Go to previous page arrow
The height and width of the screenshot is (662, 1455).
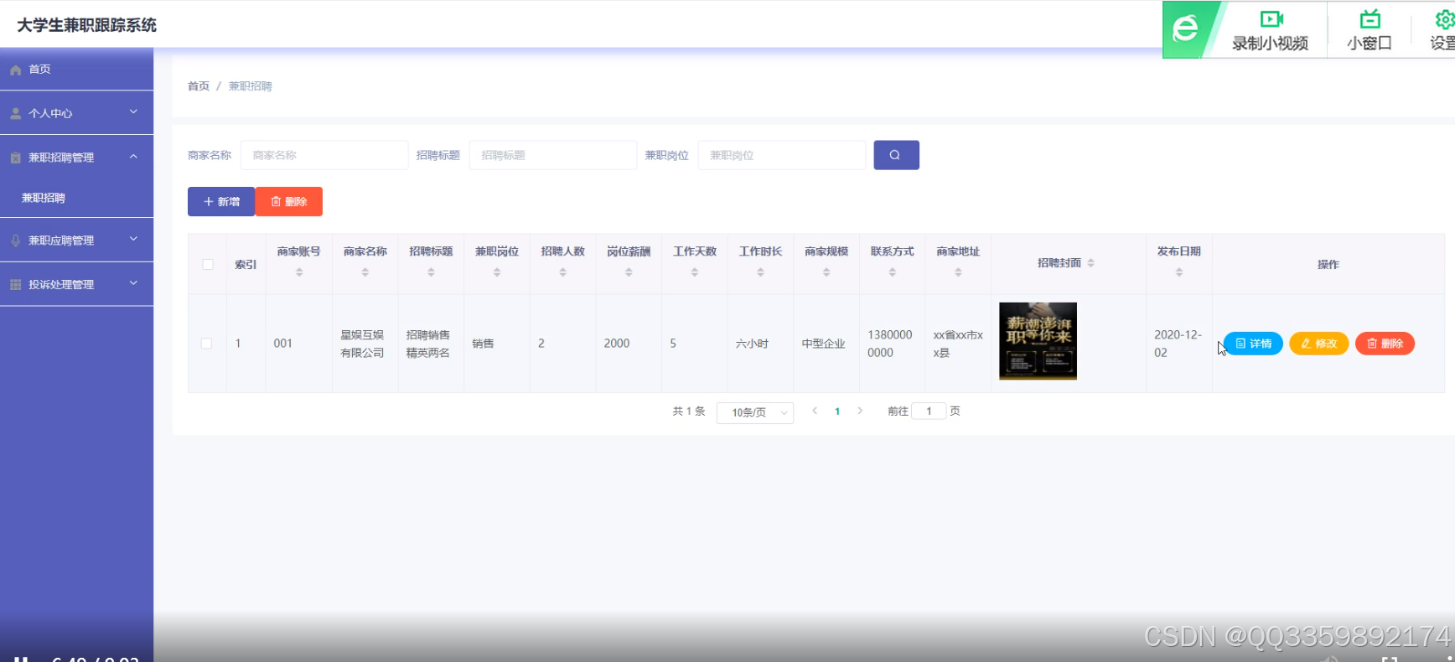pyautogui.click(x=815, y=411)
